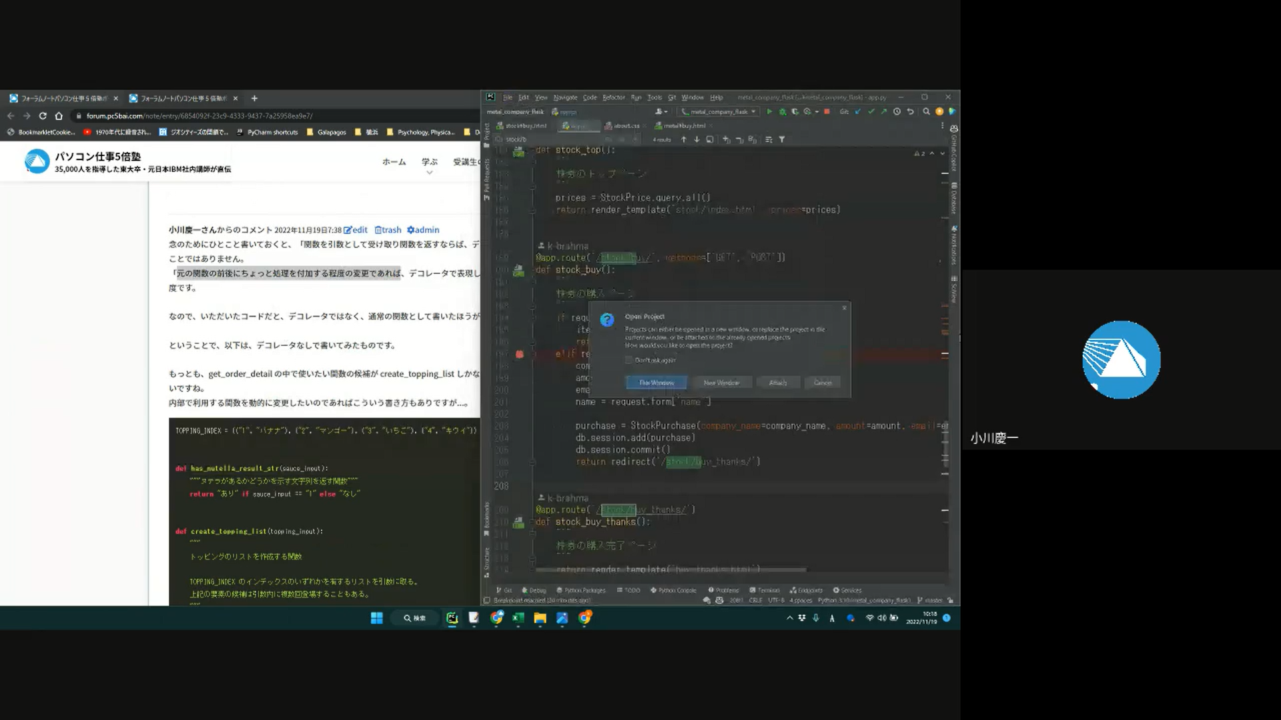Check the "Don't ask again" checkbox
This screenshot has width=1281, height=720.
click(628, 360)
